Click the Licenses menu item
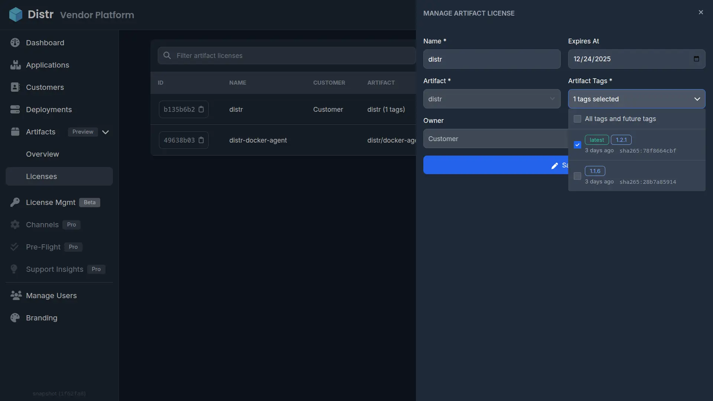713x401 pixels. tap(41, 176)
